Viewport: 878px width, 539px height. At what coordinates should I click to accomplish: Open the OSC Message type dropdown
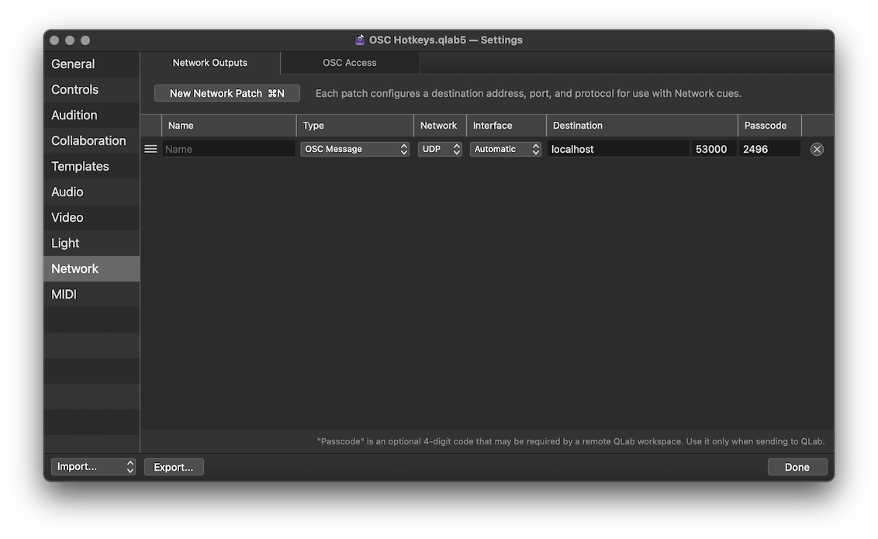point(355,149)
